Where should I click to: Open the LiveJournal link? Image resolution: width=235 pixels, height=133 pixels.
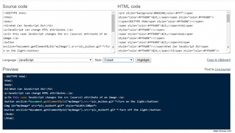pos(223,69)
